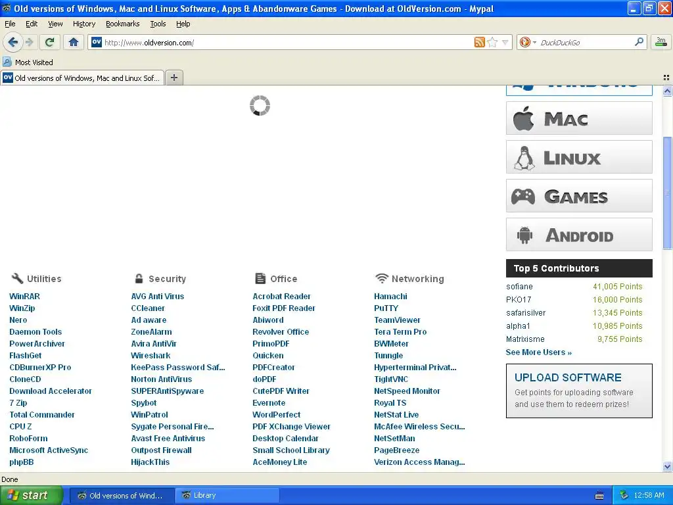673x505 pixels.
Task: Click the OV site identity icon in address bar
Action: click(x=97, y=42)
